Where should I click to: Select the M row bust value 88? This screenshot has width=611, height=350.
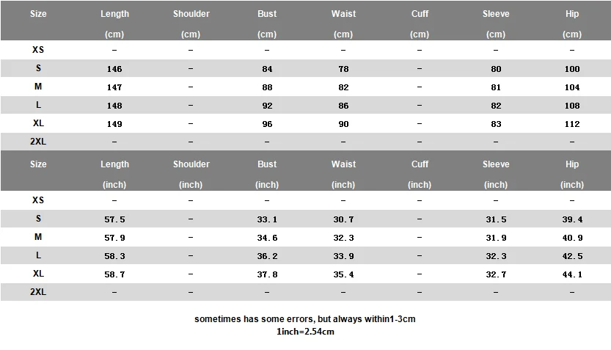tap(267, 87)
